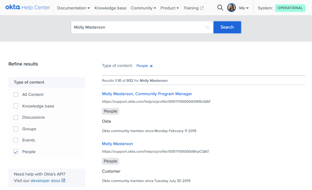Click the Okta Help Center logo
Screen dimensions: 312x190
(28, 8)
